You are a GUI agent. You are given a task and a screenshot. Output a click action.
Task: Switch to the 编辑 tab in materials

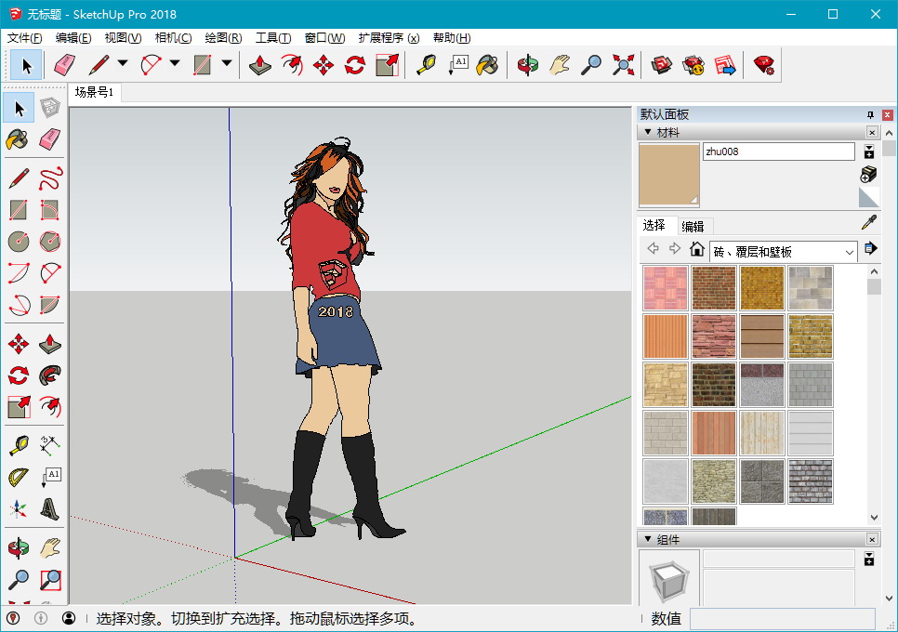(693, 227)
